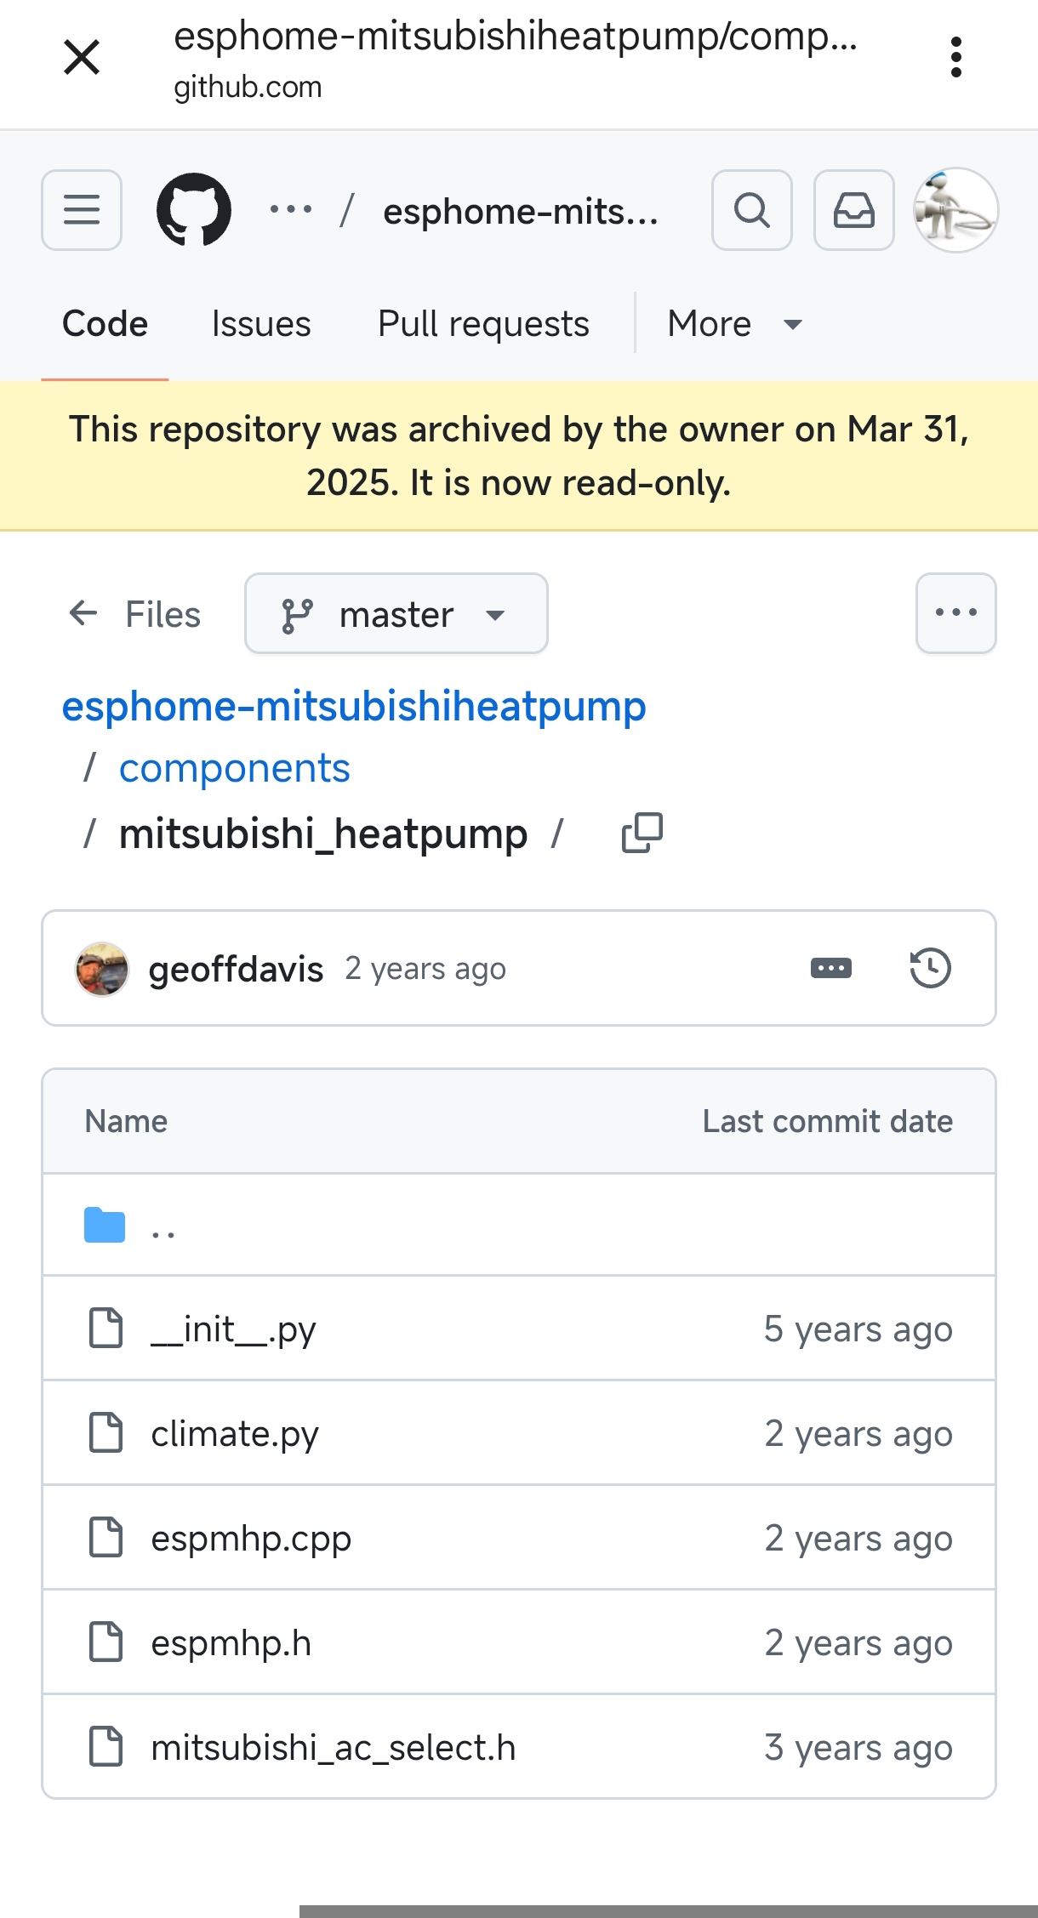This screenshot has height=1918, width=1038.
Task: Open the notifications inbox icon
Action: point(853,209)
